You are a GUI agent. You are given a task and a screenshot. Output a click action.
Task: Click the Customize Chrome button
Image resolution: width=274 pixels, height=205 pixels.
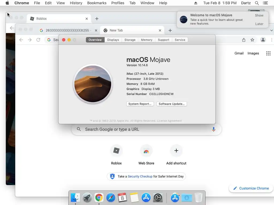pyautogui.click(x=251, y=188)
